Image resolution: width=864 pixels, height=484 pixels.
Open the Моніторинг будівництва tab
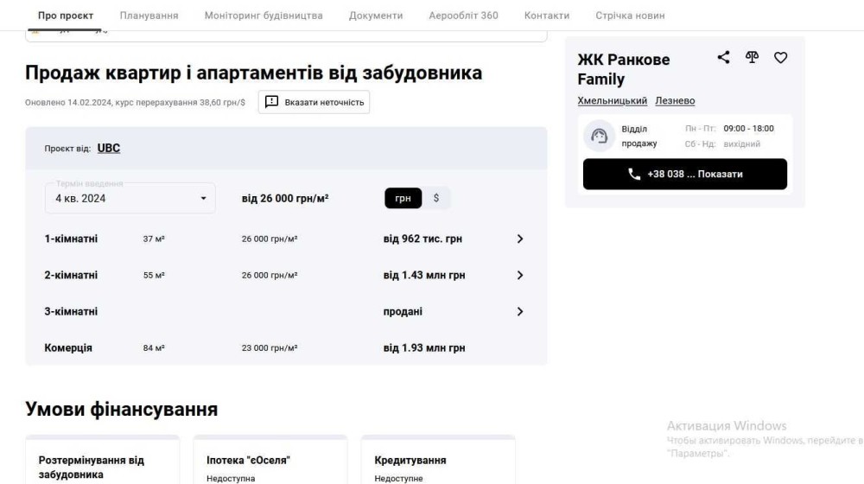pyautogui.click(x=264, y=16)
